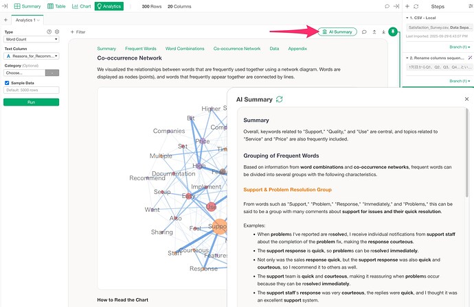The image size is (474, 307).
Task: Click the export upload arrow icon
Action: [x=374, y=32]
